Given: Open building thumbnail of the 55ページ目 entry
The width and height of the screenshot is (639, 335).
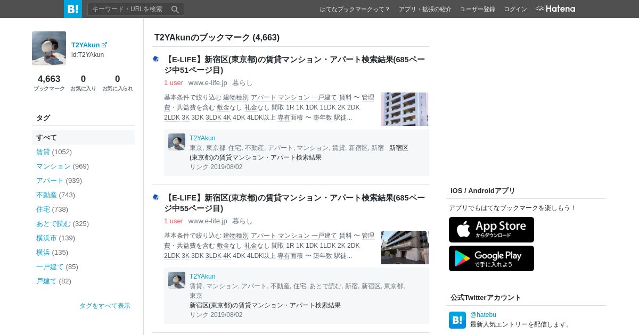Looking at the screenshot, I should tap(405, 247).
